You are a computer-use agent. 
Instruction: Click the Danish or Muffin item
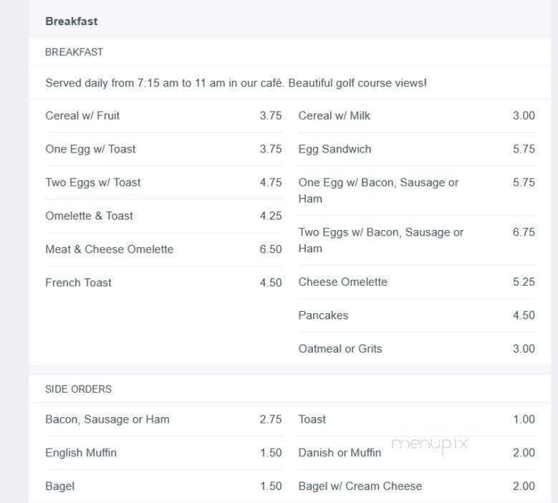click(x=340, y=453)
